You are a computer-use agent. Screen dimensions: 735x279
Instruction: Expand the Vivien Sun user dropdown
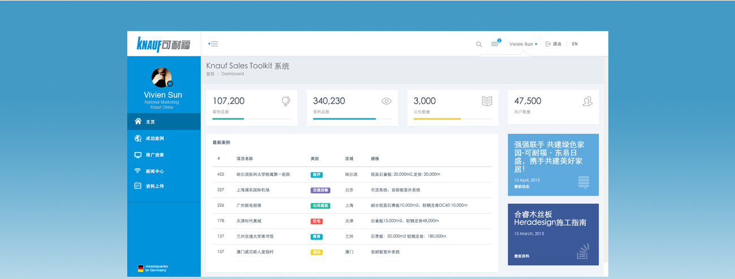coord(523,44)
